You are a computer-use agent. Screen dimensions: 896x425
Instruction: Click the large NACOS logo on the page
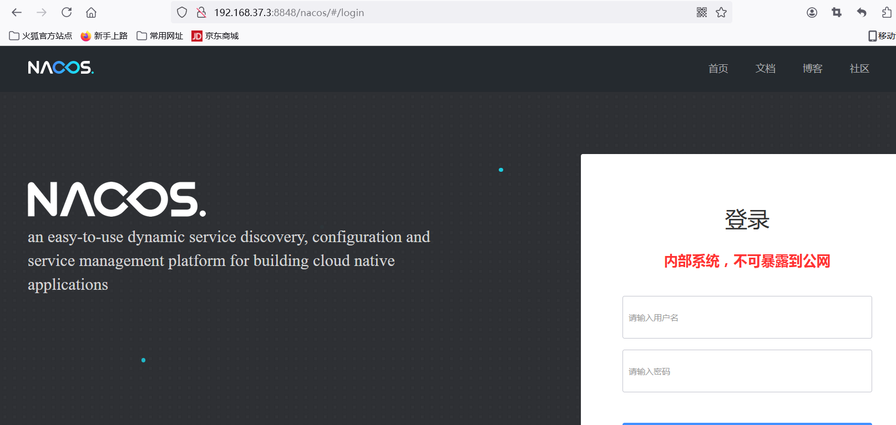pos(117,199)
